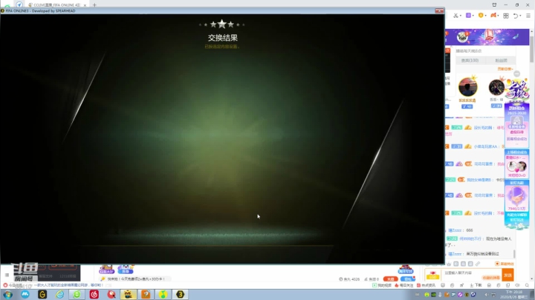Image resolution: width=535 pixels, height=300 pixels.
Task: Click the headphones icon in browser bottom bar
Action: point(489,285)
